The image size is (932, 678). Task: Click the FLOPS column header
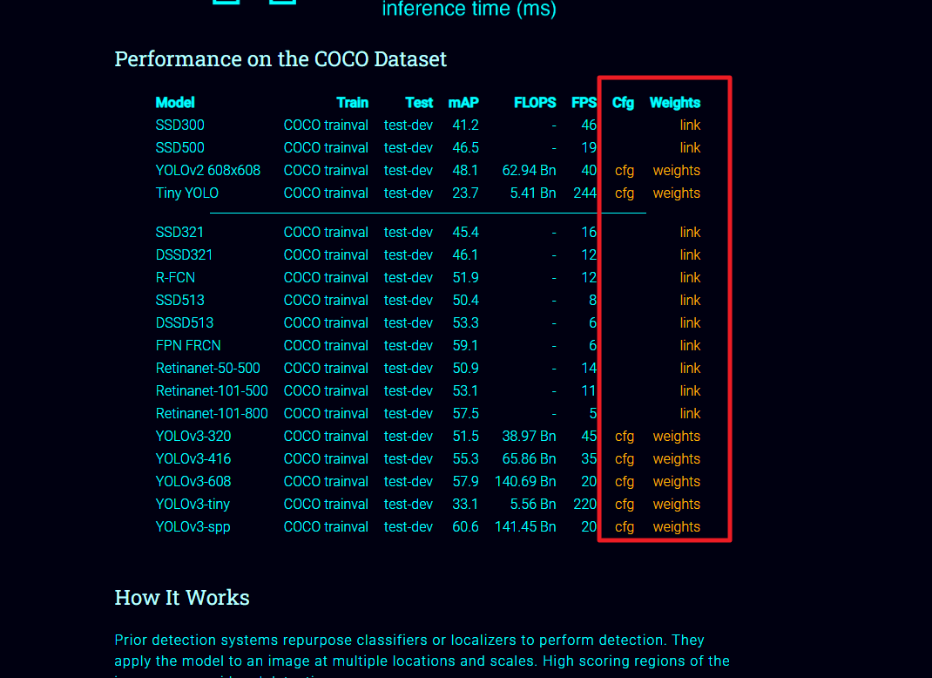(535, 102)
